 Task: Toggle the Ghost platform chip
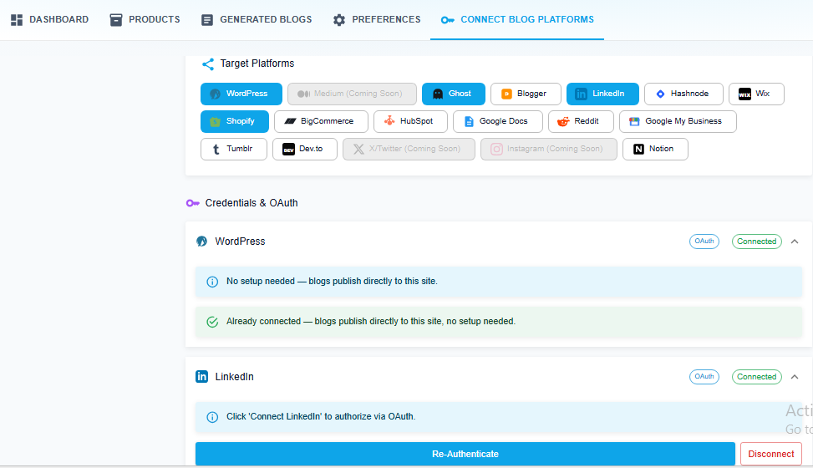[454, 94]
